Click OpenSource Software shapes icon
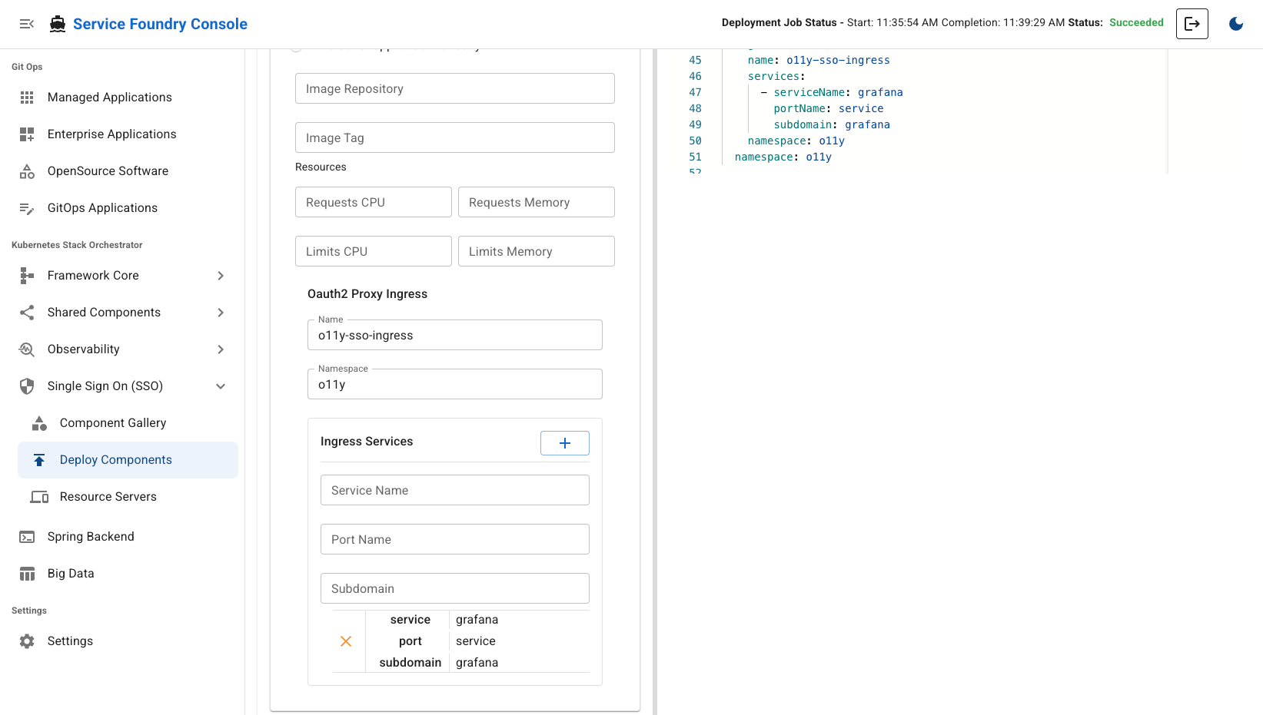Screen dimensions: 1263x715 pos(27,171)
